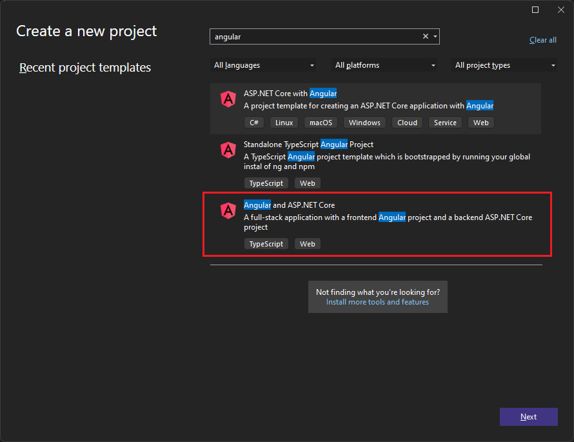Click the Clear all link
574x442 pixels.
[x=542, y=39]
